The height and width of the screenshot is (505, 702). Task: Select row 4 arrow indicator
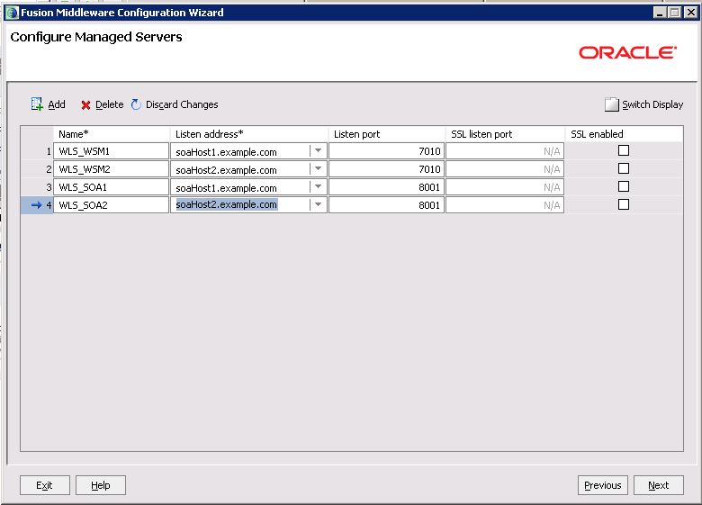coord(36,205)
